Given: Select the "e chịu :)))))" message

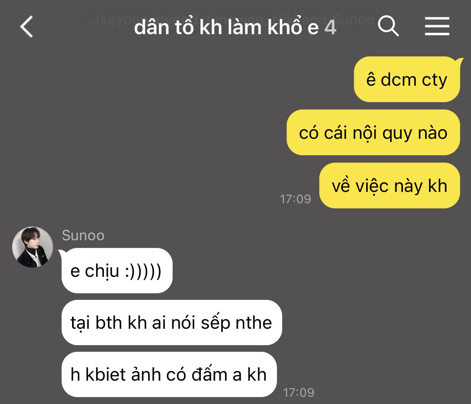Looking at the screenshot, I should tap(117, 271).
